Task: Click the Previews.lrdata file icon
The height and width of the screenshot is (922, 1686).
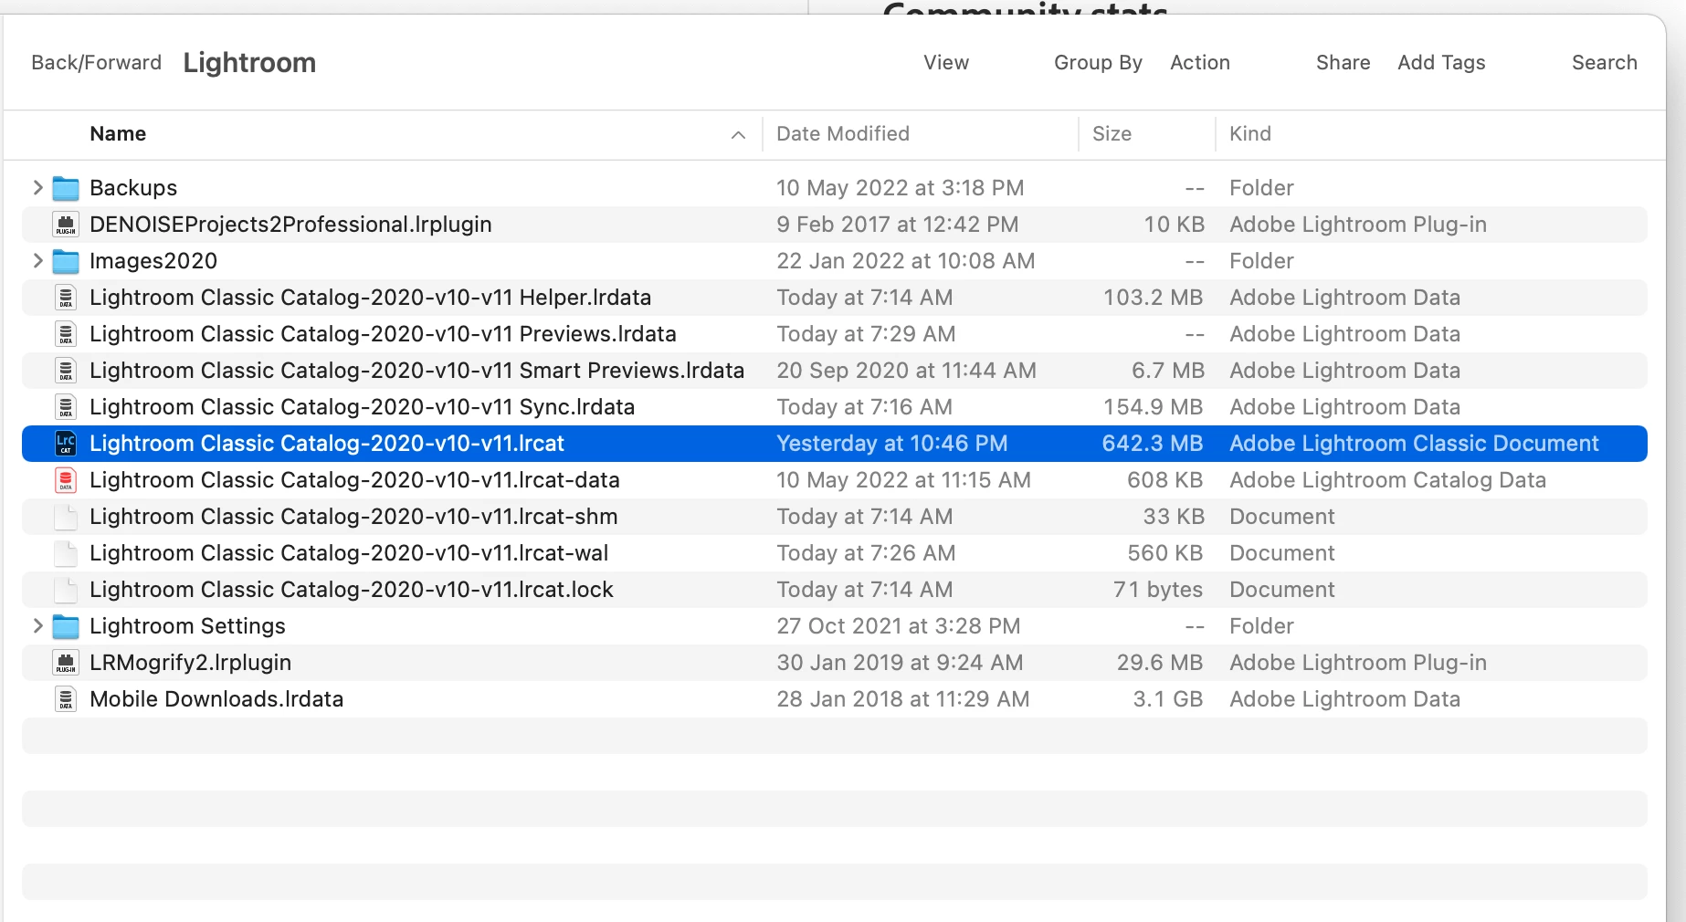Action: click(x=66, y=334)
